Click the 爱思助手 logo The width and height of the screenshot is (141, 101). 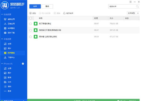pyautogui.click(x=5, y=5)
